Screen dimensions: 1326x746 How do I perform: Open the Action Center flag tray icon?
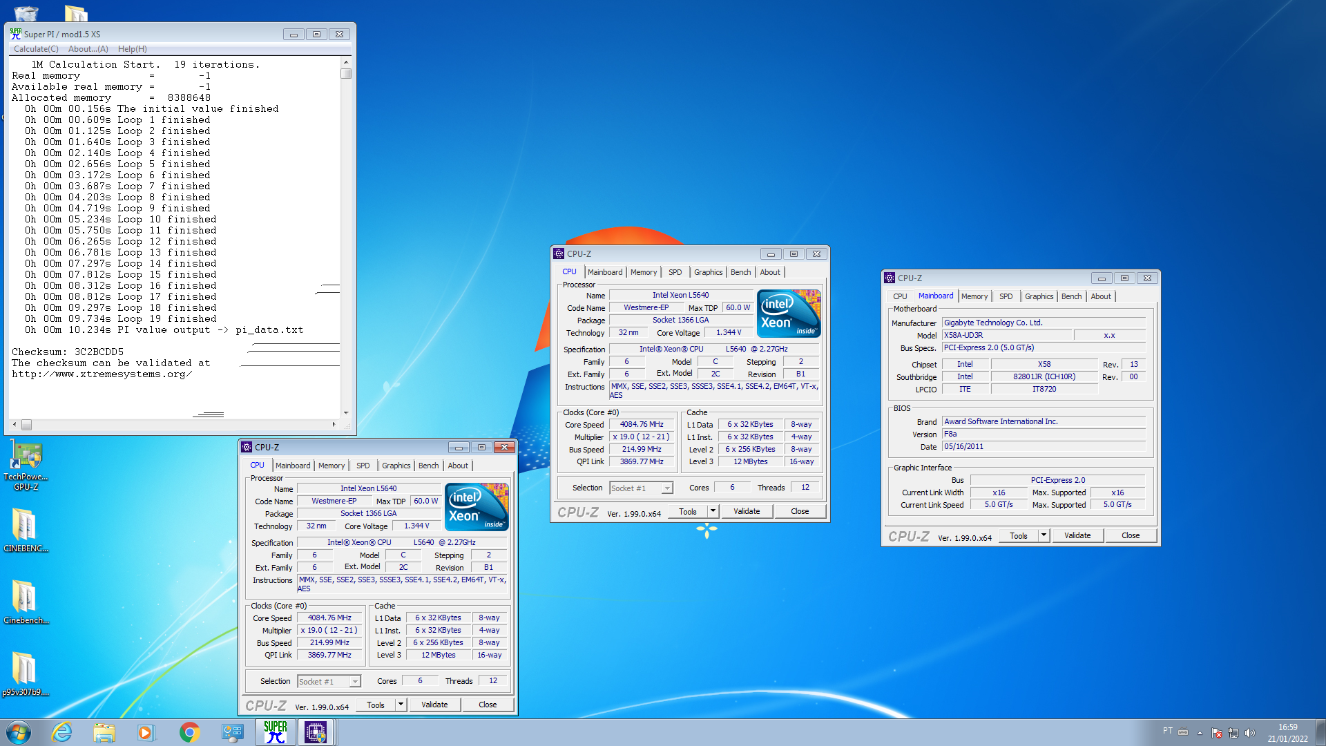pos(1217,733)
